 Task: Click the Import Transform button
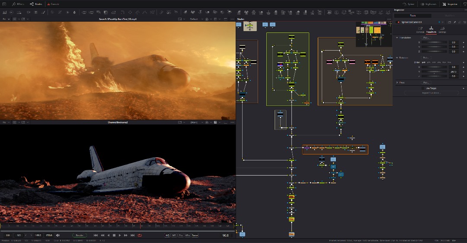coord(431,93)
